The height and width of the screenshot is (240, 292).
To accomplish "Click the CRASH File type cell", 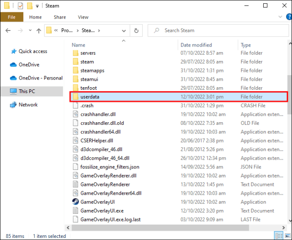I will coord(253,105).
